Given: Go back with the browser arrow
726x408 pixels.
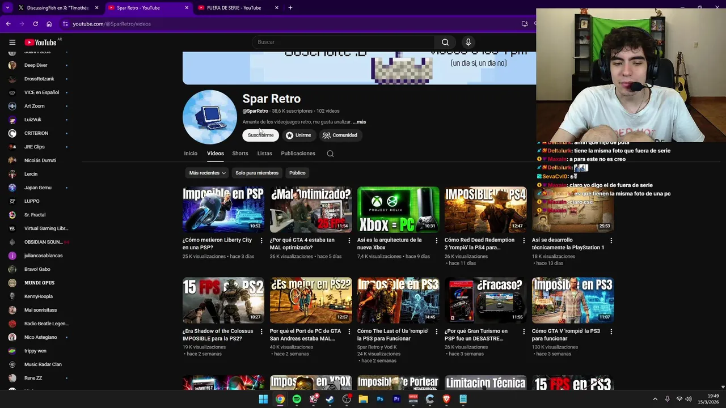Looking at the screenshot, I should tap(8, 24).
